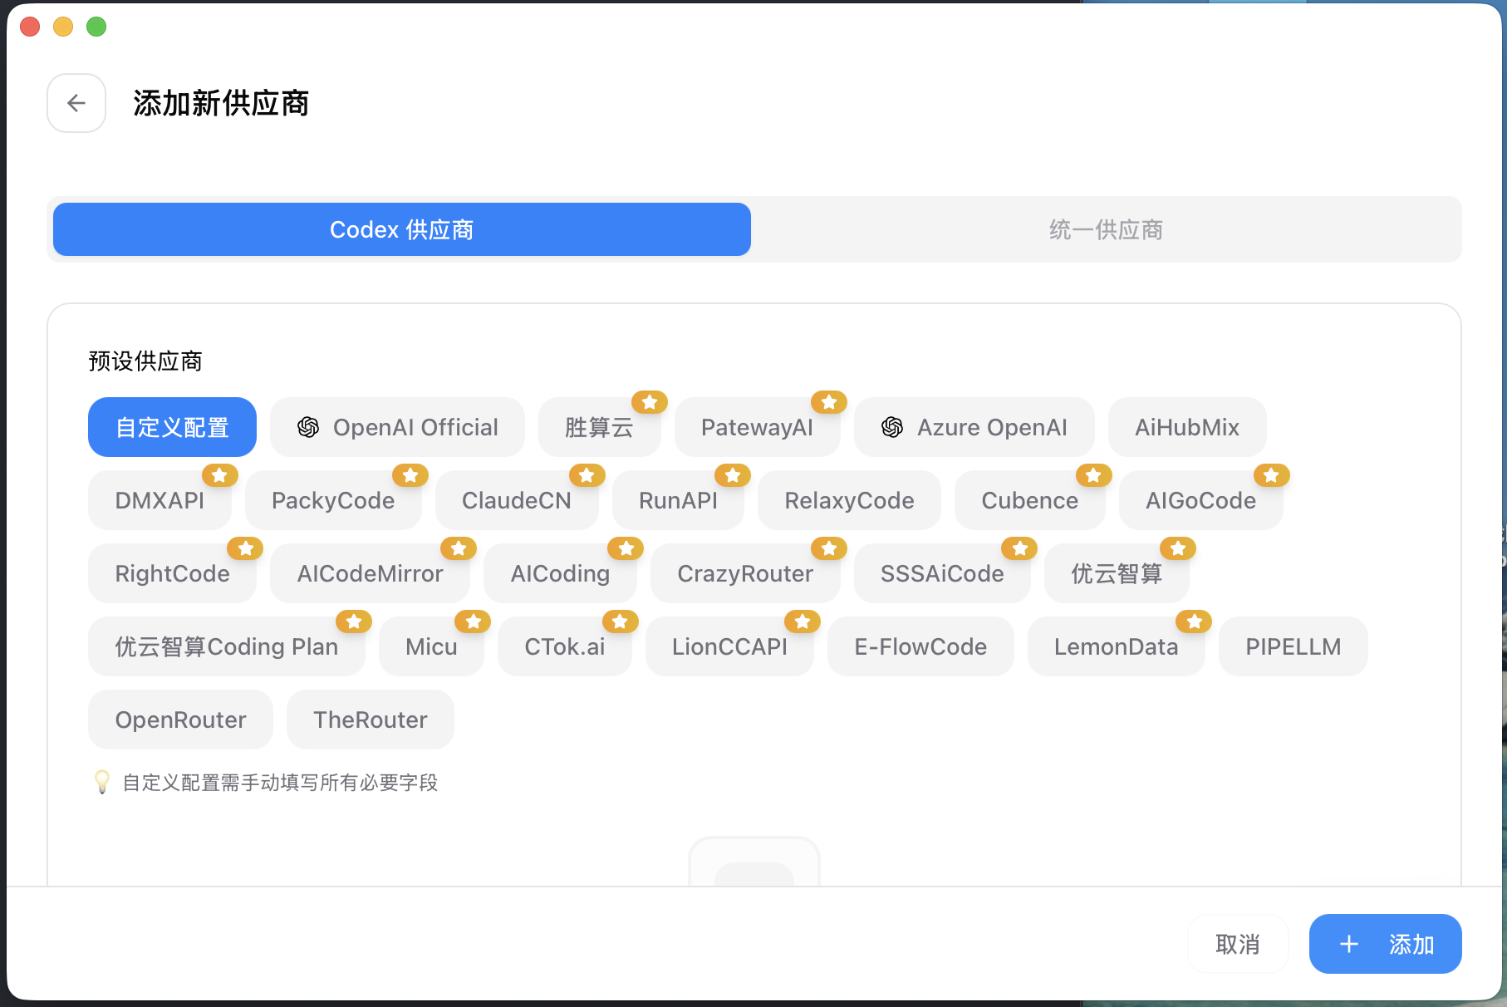Confirm with the 添加 button
This screenshot has width=1507, height=1007.
click(x=1386, y=944)
